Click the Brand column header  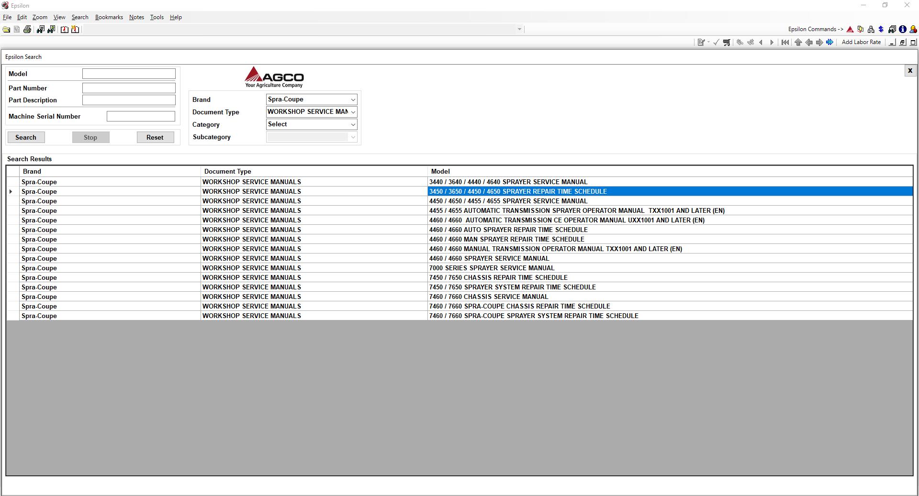pos(110,171)
